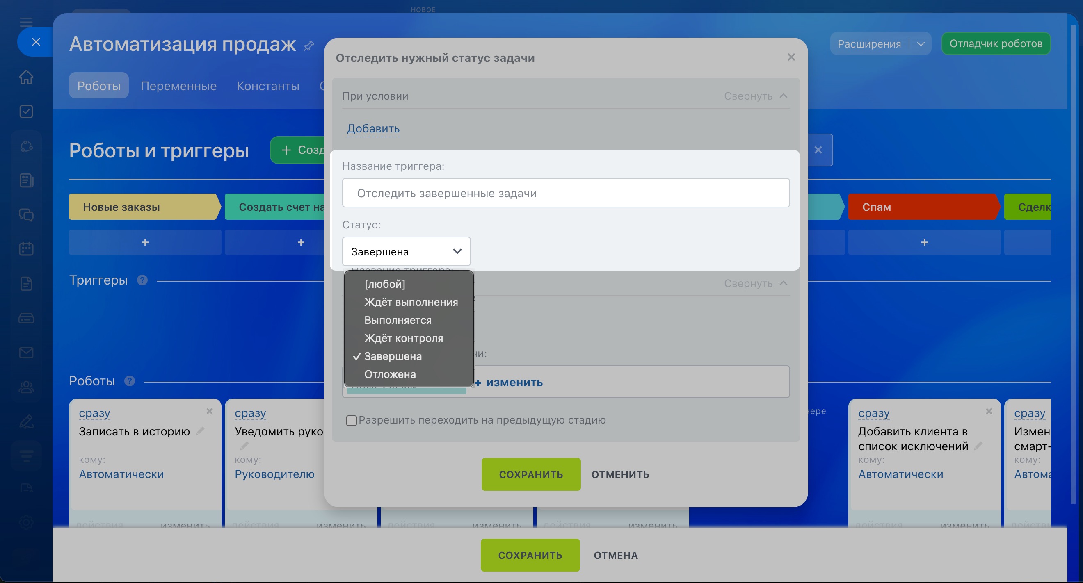Viewport: 1083px width, 583px height.
Task: Open Отладчик роботов button
Action: click(x=996, y=44)
